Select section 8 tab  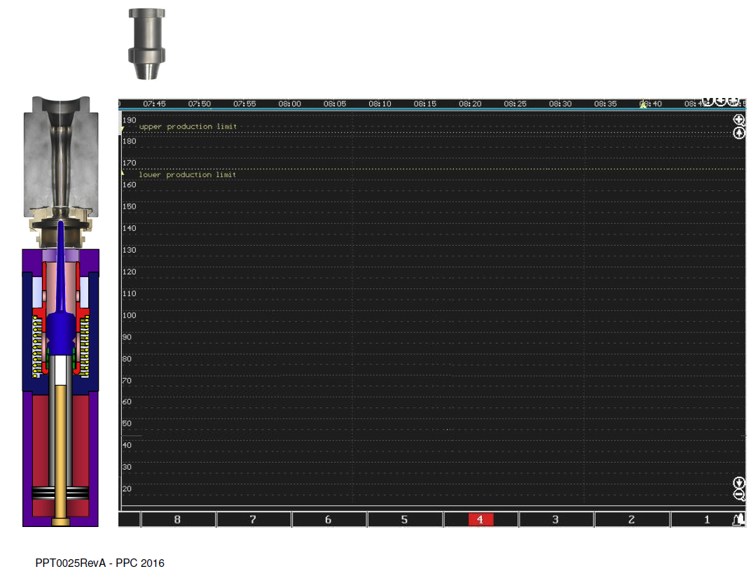178,519
